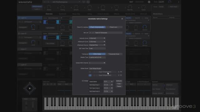Open the Global MIDI Channel dropdown

coord(97,63)
